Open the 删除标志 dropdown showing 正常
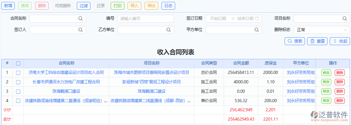Screen dimensions: 351x125 pos(322,30)
